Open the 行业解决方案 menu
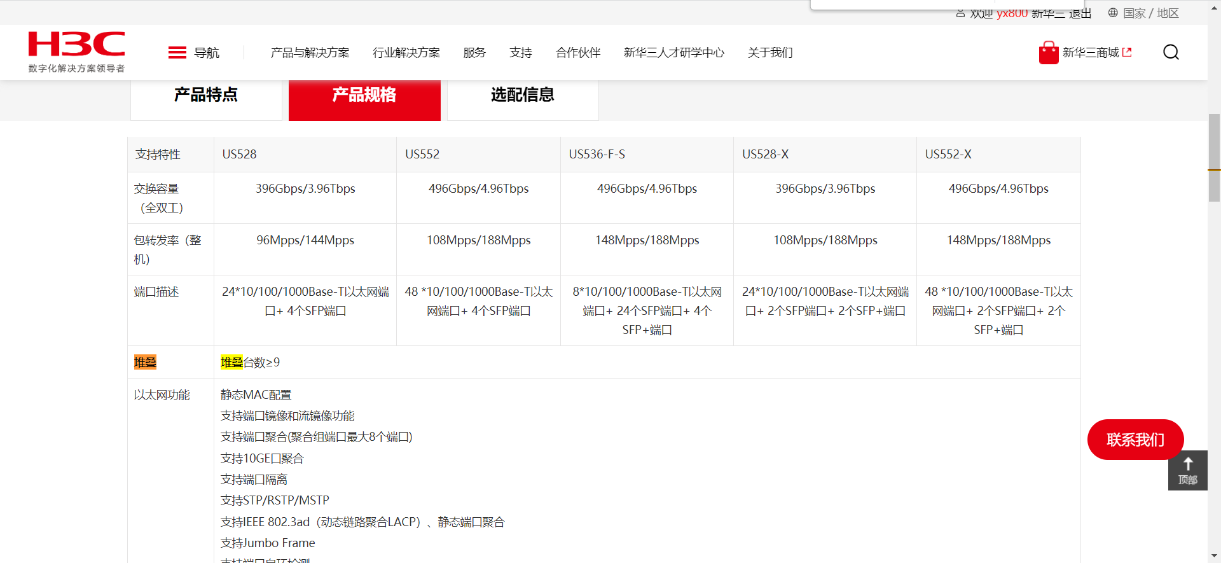 coord(406,53)
